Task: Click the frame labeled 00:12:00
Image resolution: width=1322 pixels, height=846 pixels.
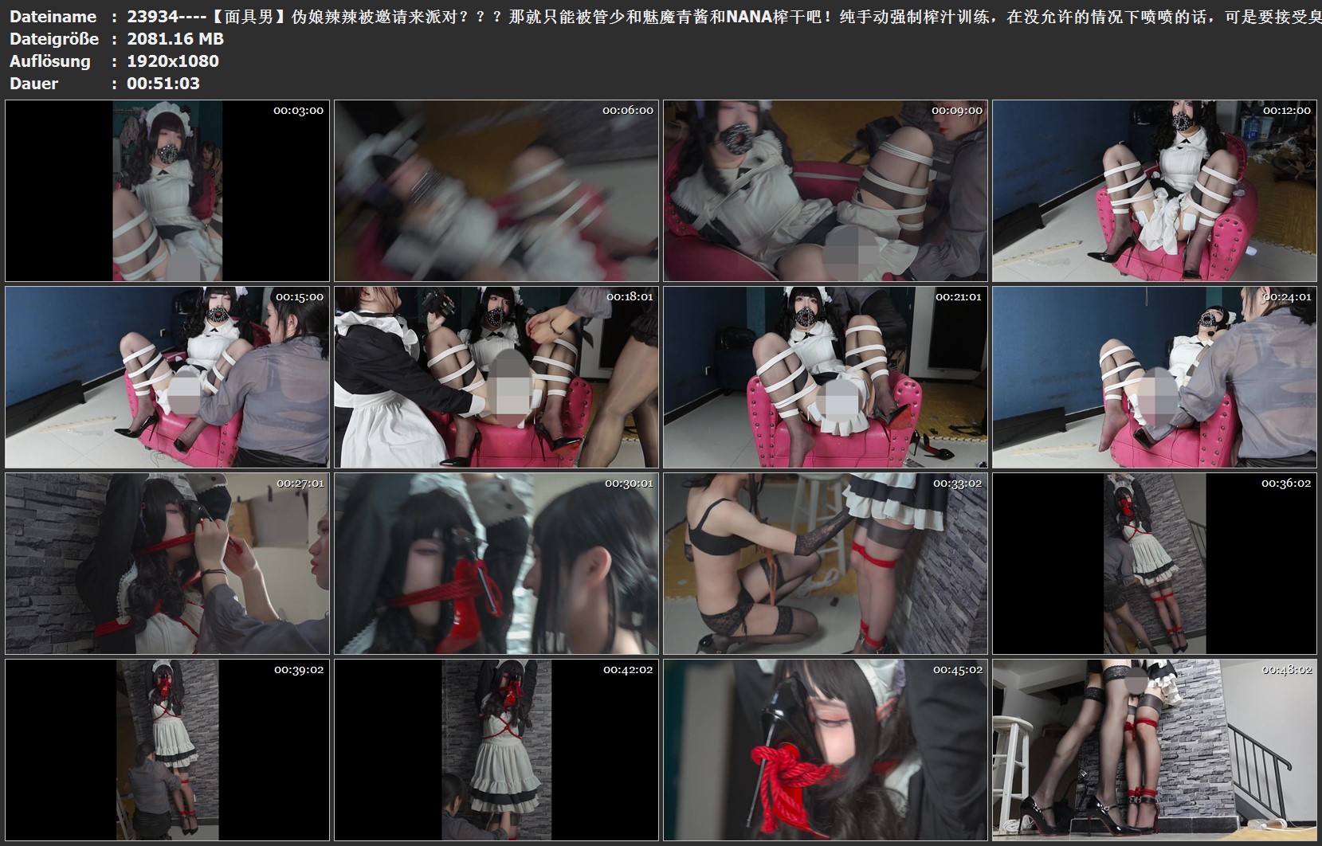Action: tap(1154, 190)
